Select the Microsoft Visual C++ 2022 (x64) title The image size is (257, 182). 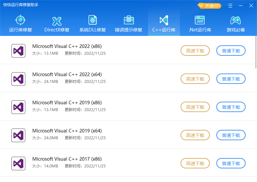pos(67,74)
